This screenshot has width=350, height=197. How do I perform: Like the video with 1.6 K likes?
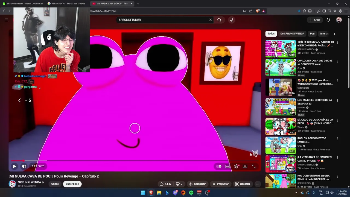[165, 184]
